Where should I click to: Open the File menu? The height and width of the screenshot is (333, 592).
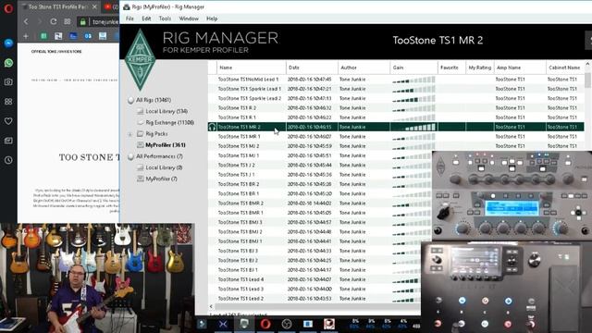coord(129,18)
